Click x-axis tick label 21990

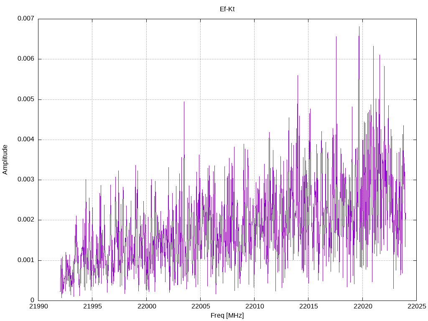tap(38, 306)
